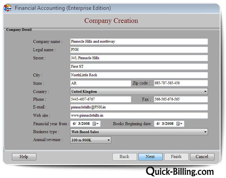Click the Business type label
This screenshot has height=178, width=226.
tap(46, 132)
